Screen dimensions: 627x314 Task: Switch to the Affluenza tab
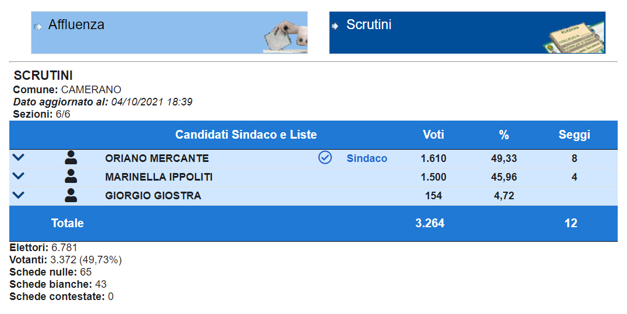point(76,25)
